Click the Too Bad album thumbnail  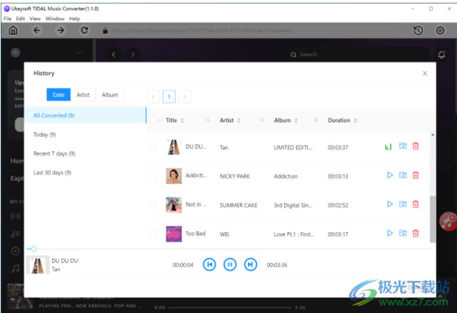point(174,234)
